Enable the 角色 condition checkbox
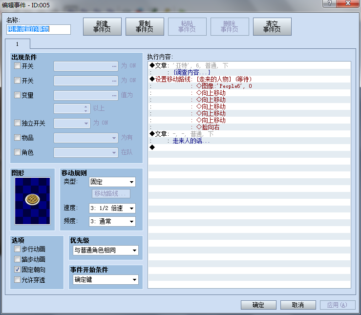The image size is (361, 315). (x=17, y=152)
